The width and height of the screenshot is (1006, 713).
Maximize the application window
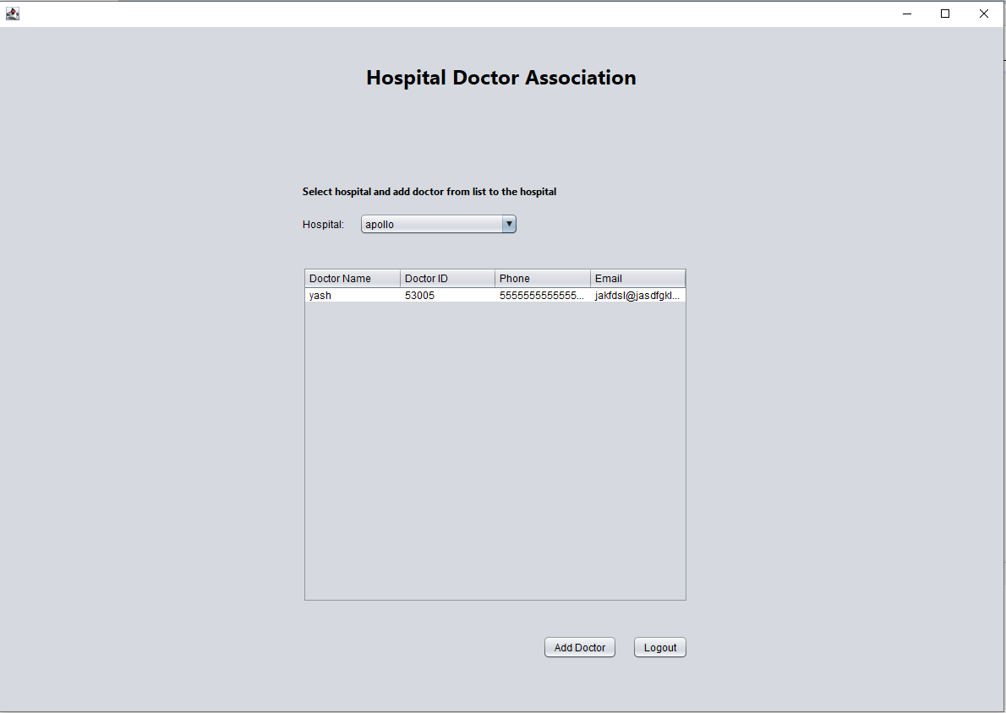click(944, 14)
